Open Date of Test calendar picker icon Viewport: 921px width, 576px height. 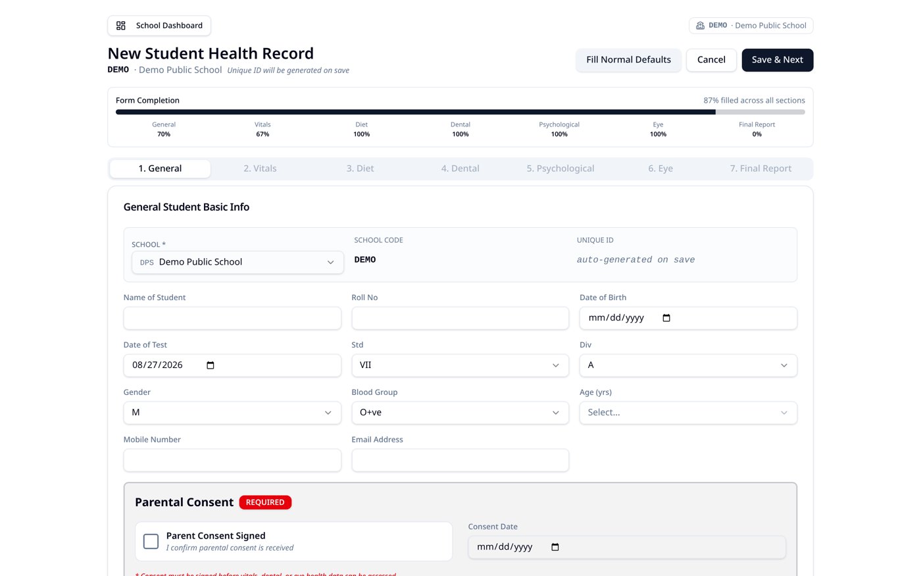pos(211,365)
